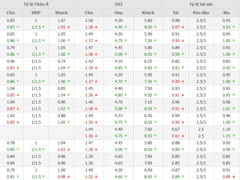Select the 6.25 away odds cell
The image size is (240, 180).
(x=148, y=61)
